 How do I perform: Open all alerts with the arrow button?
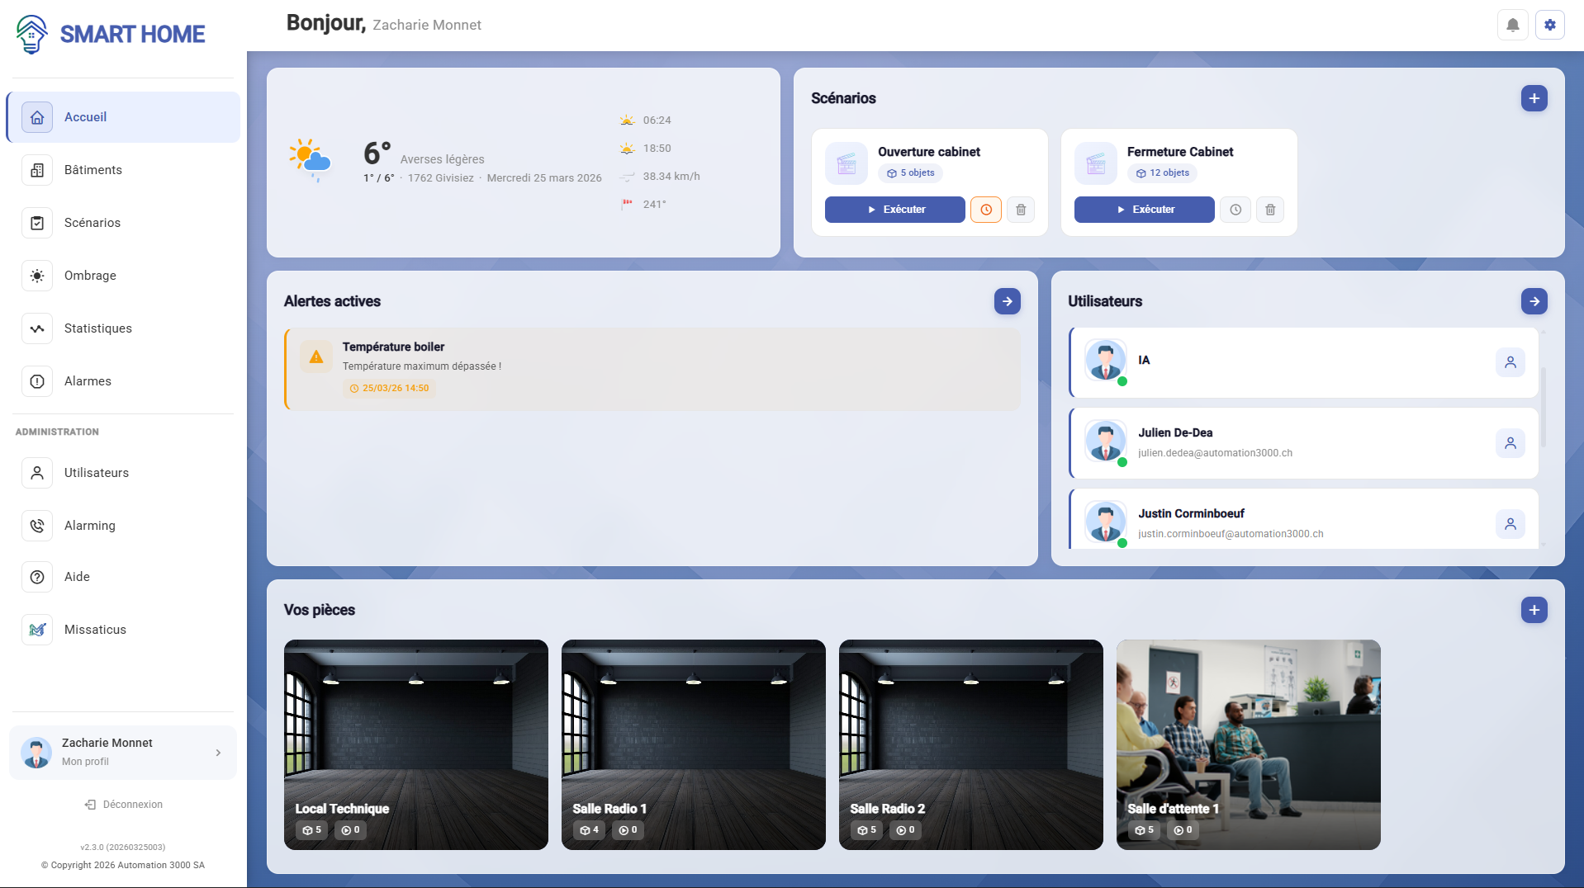[x=1007, y=301]
